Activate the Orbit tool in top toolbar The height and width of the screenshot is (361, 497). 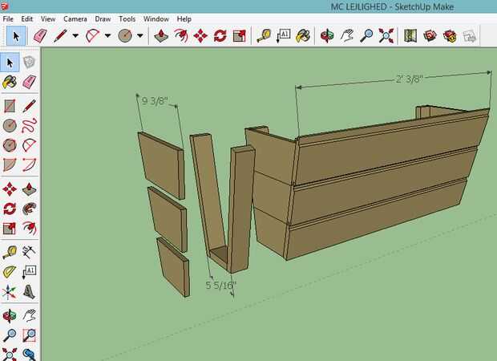[x=327, y=36]
